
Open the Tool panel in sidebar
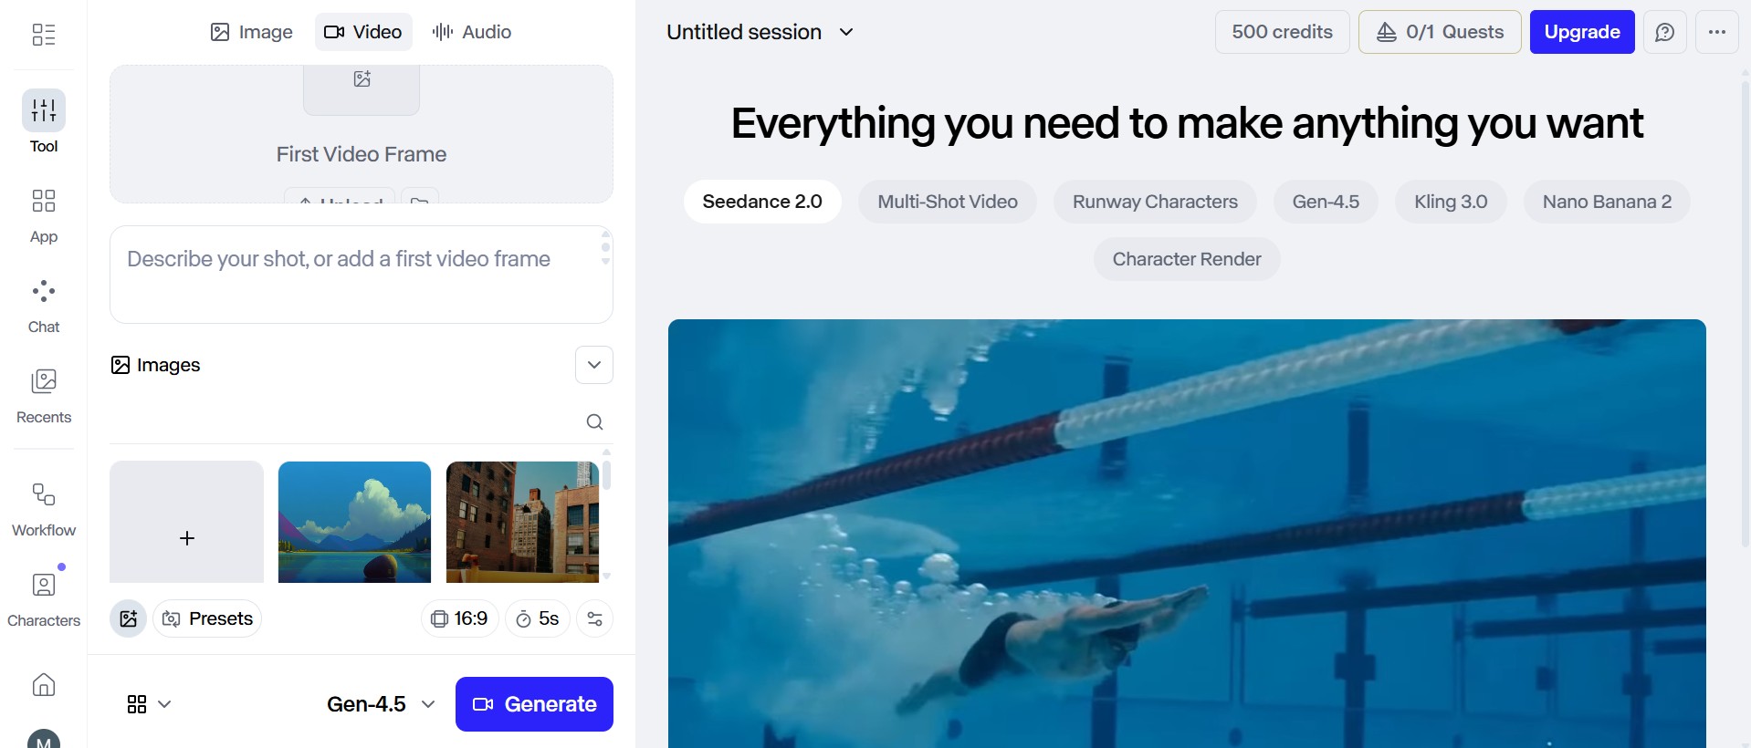coord(44,110)
